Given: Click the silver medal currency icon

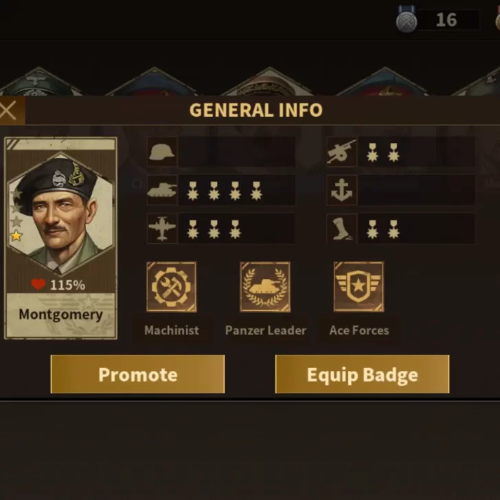Looking at the screenshot, I should coord(407,20).
